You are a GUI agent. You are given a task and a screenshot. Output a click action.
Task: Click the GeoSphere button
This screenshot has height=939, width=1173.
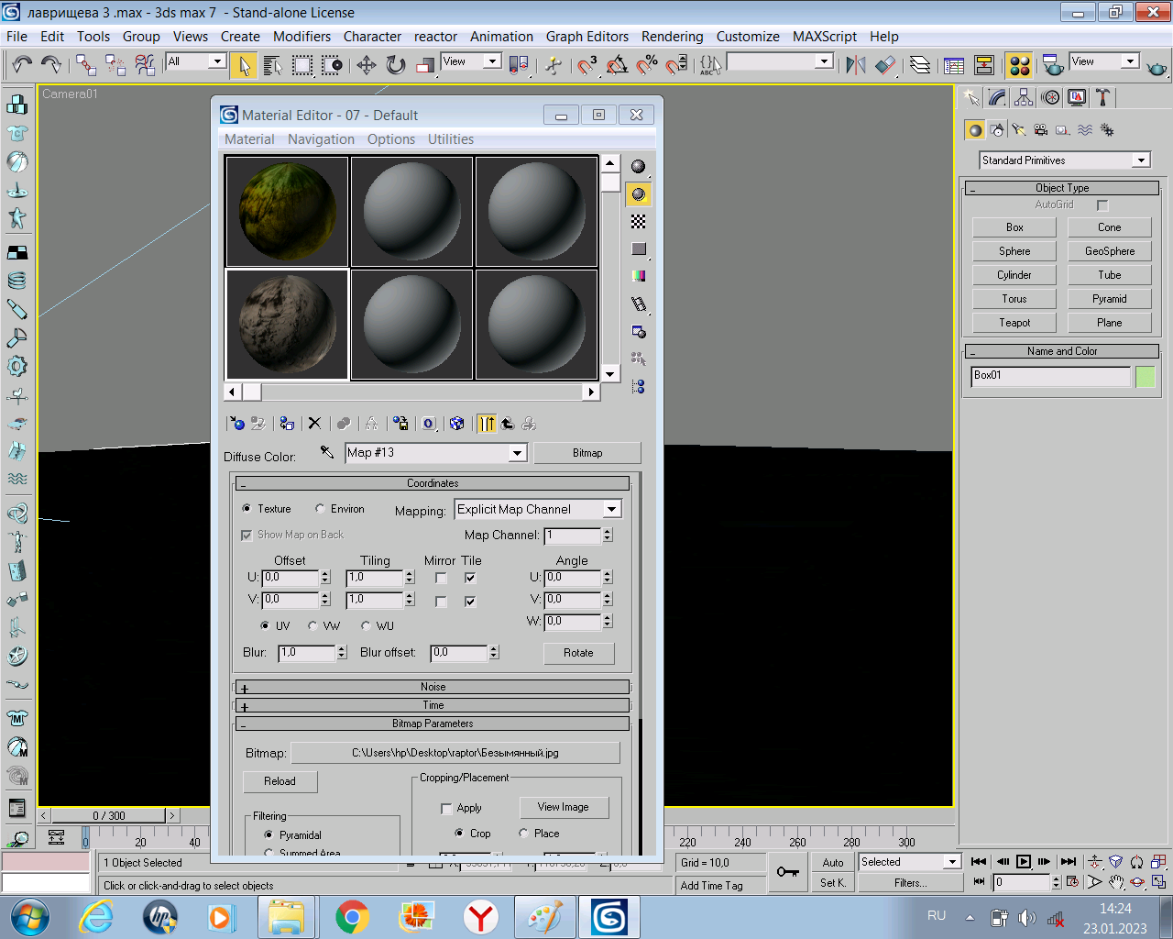click(1110, 251)
